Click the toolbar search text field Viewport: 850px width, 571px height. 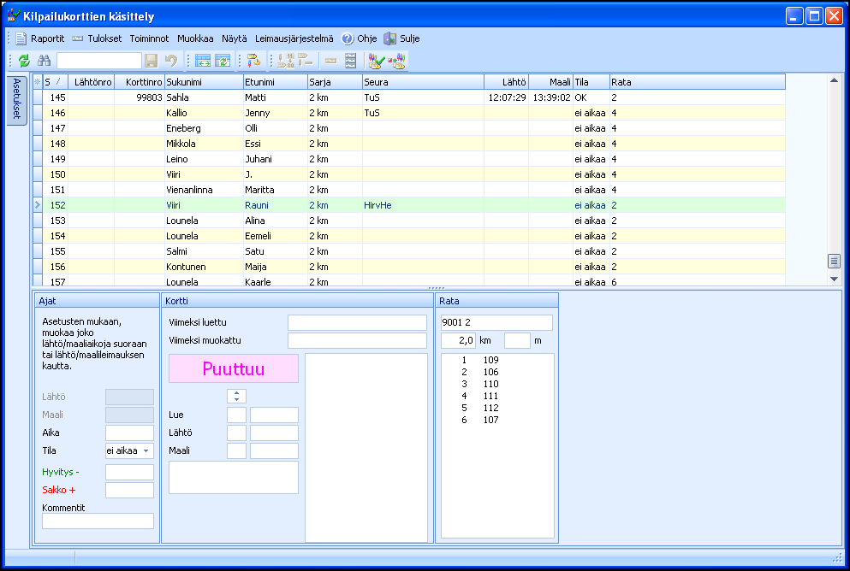pyautogui.click(x=99, y=61)
